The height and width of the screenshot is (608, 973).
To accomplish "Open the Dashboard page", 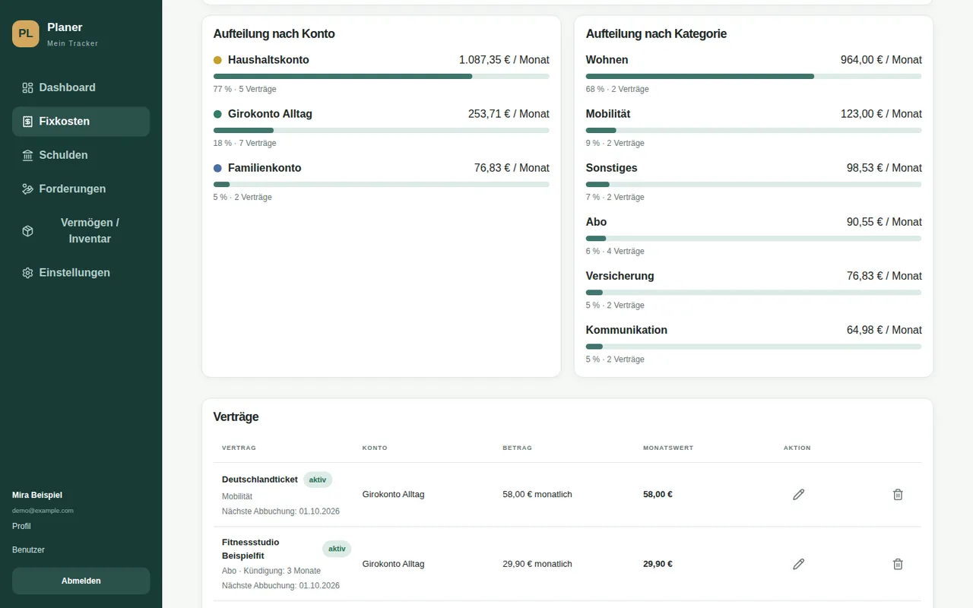I will coord(81,87).
